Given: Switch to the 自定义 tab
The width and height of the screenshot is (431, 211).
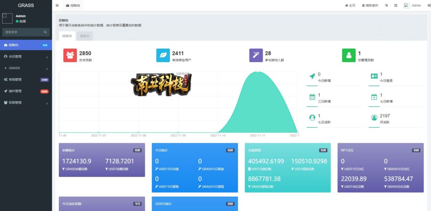Looking at the screenshot, I should (x=85, y=36).
